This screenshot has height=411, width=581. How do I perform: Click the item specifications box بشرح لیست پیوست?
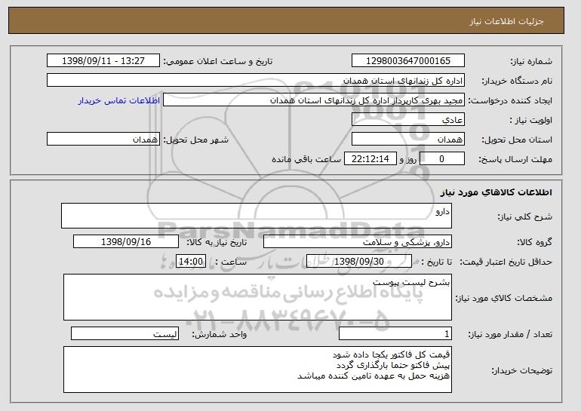[257, 297]
